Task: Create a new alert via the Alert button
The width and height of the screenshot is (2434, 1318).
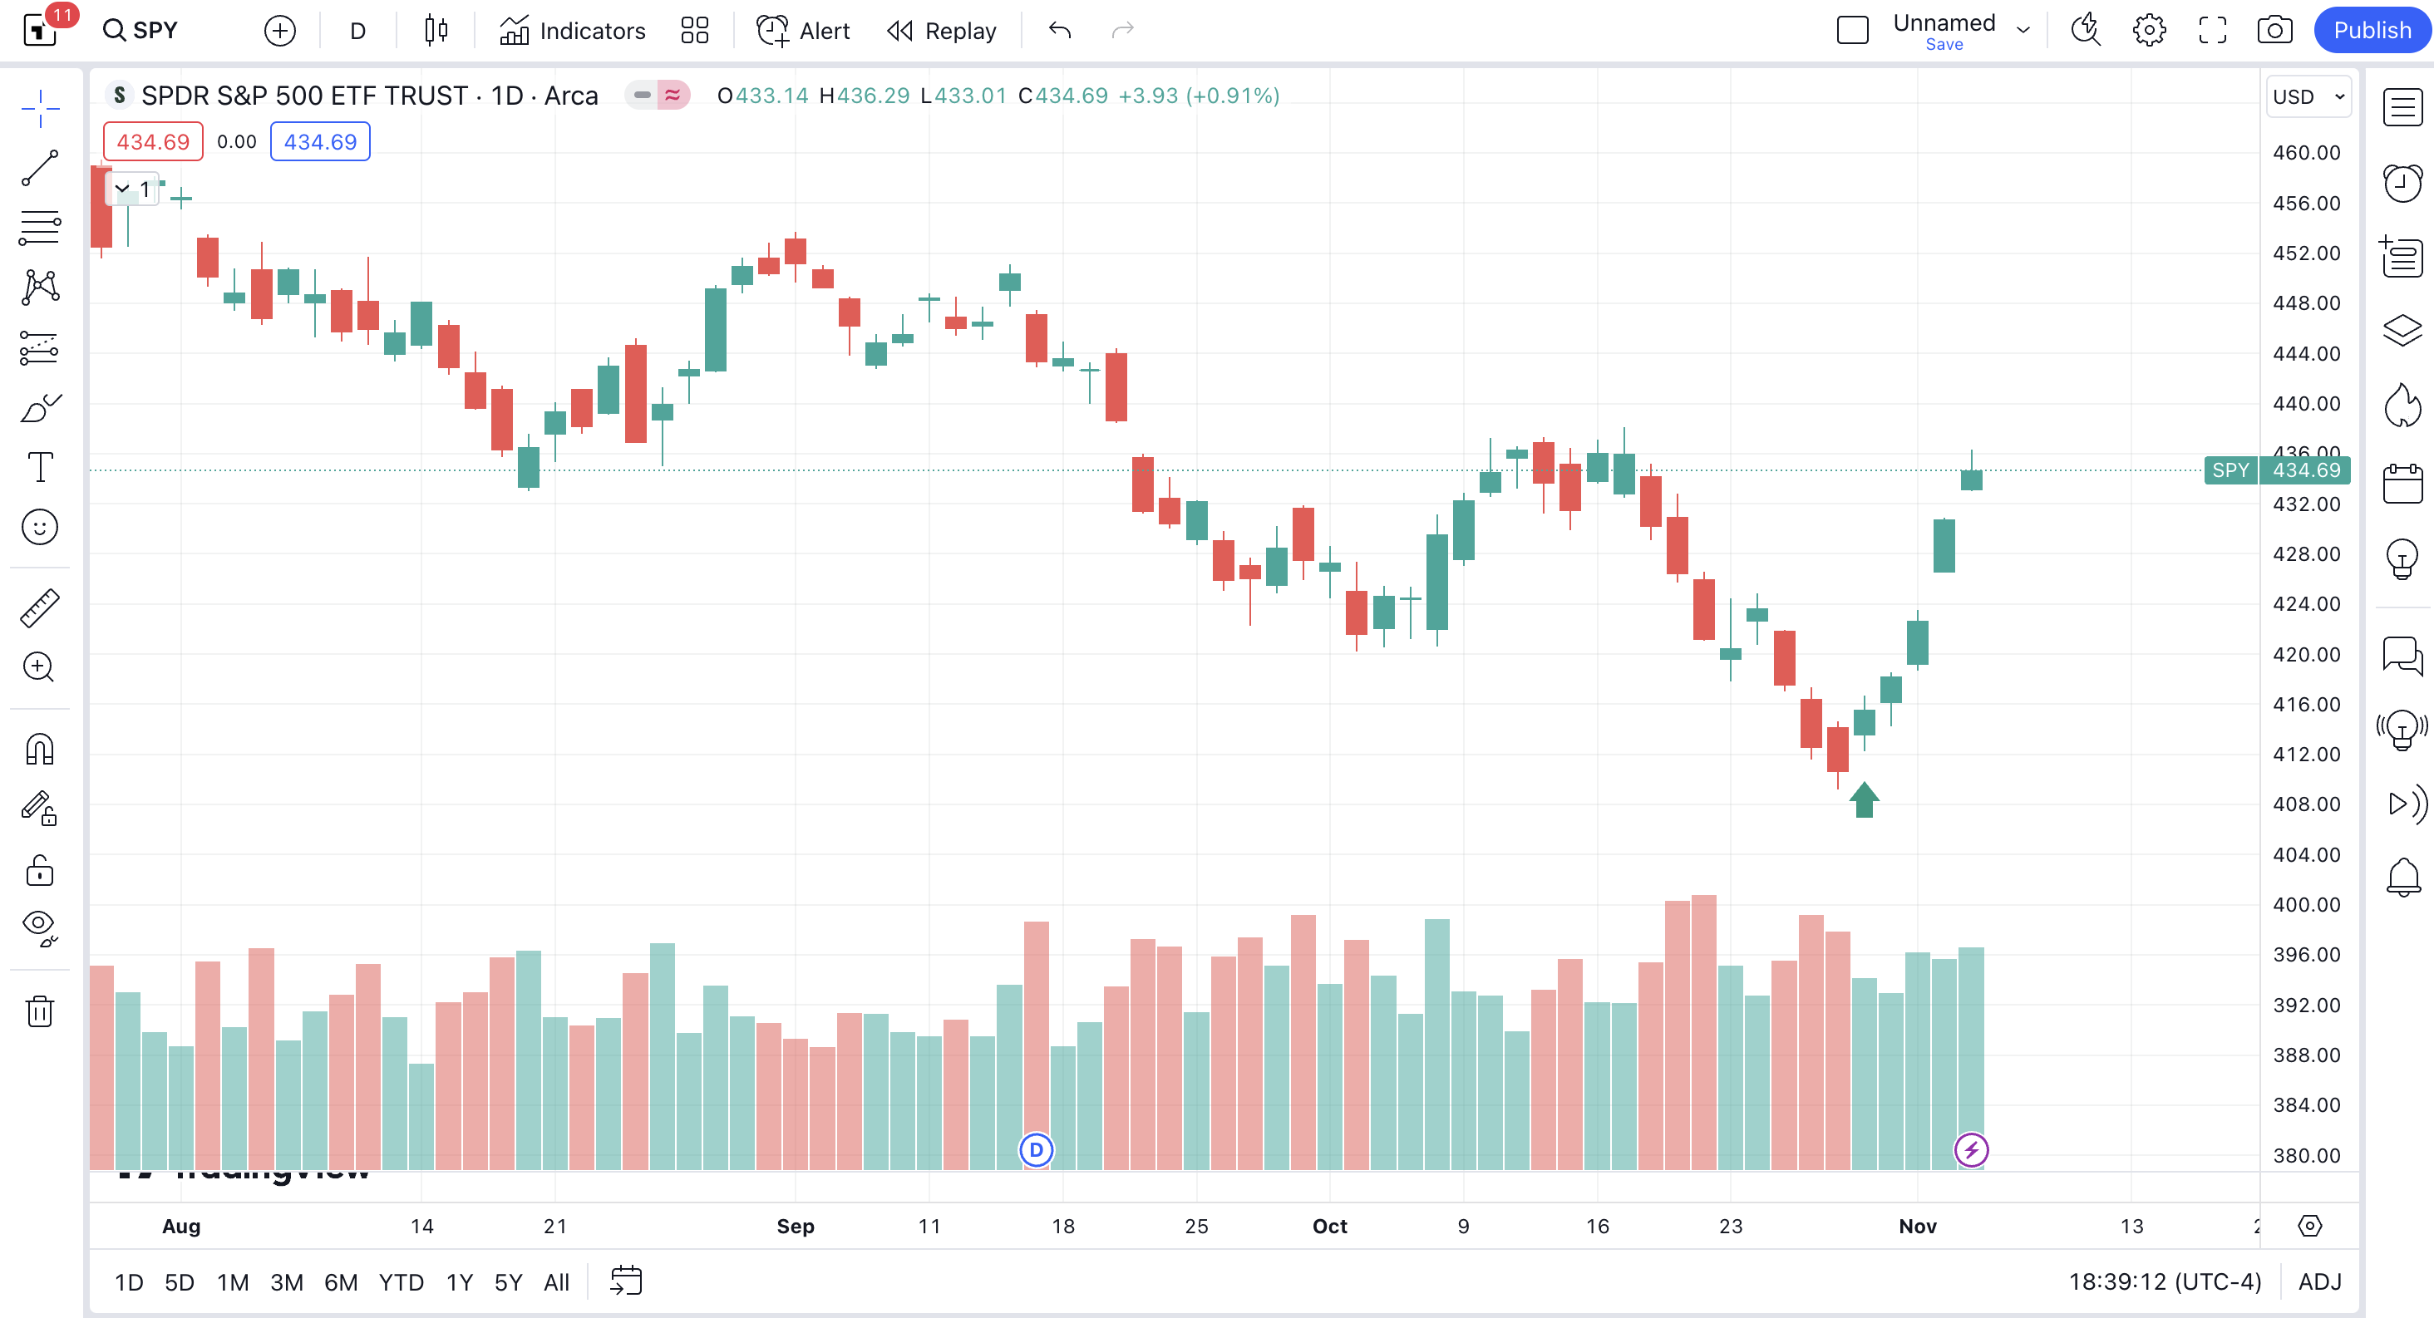Action: pos(801,29)
